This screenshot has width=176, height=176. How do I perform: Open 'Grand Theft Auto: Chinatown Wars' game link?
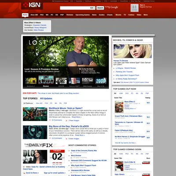coord(128,116)
